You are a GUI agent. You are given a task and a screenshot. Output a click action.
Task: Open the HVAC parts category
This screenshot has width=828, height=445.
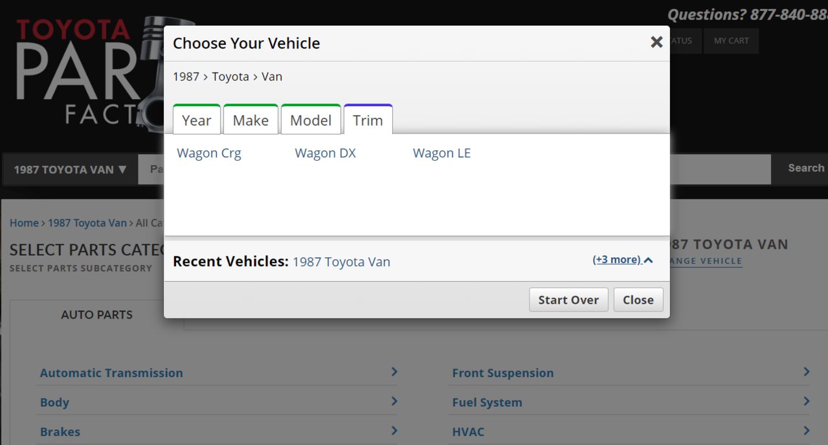pyautogui.click(x=468, y=432)
